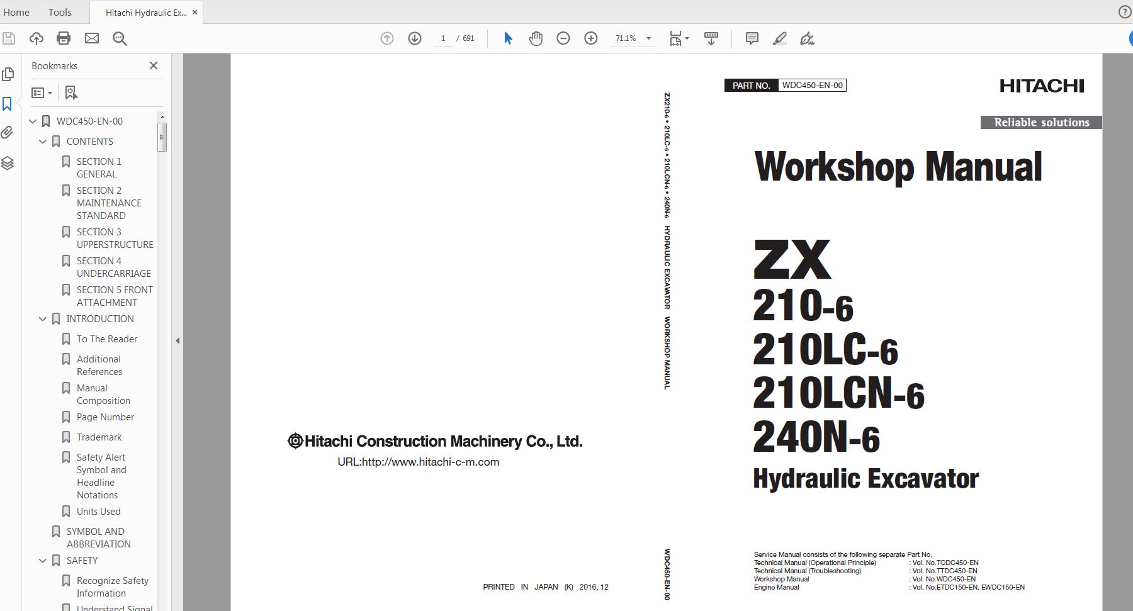Open the page thumbnails panel icon
Image resolution: width=1133 pixels, height=611 pixels.
tap(8, 74)
